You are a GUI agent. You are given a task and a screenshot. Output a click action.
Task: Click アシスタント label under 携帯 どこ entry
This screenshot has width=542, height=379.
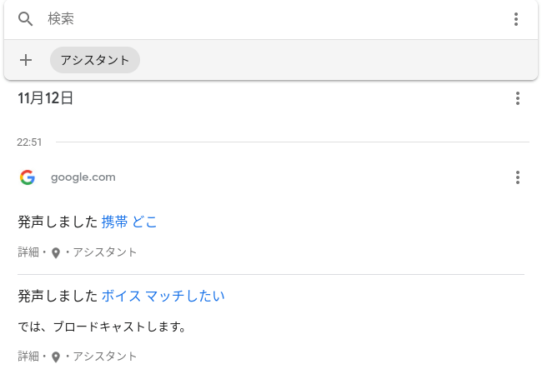[105, 252]
